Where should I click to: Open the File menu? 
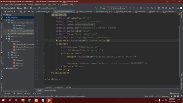[2, 5]
